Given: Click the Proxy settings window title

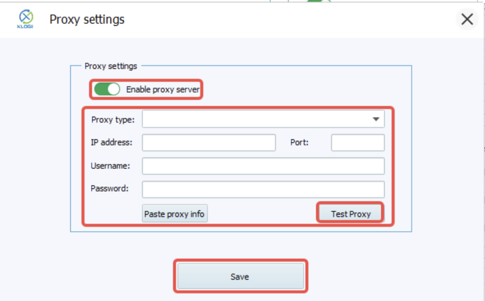Looking at the screenshot, I should click(87, 19).
